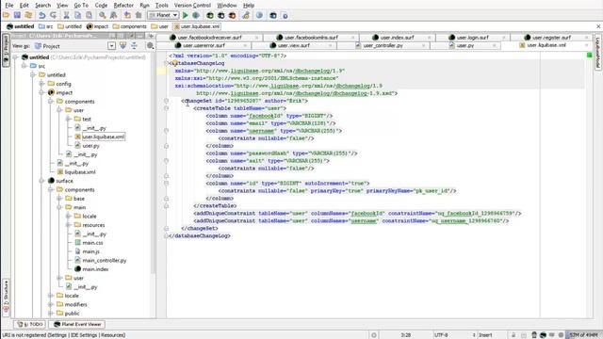This screenshot has height=339, width=603.
Task: Select main.index in project tree
Action: coord(95,269)
